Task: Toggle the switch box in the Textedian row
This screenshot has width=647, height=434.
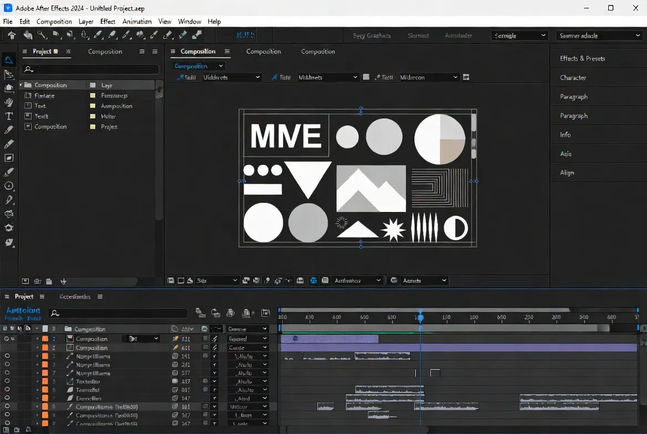Action: (x=205, y=381)
